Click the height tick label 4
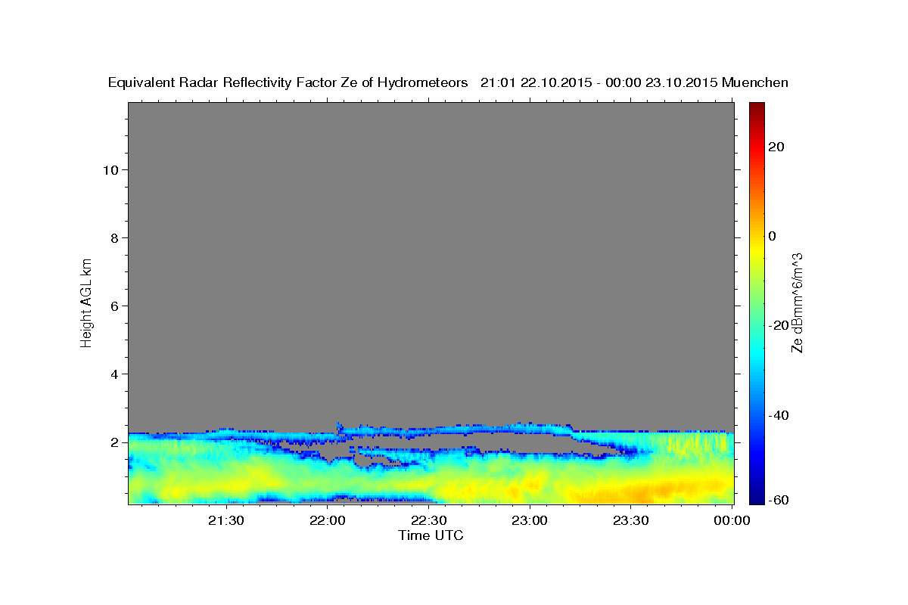The width and height of the screenshot is (908, 605). (114, 374)
